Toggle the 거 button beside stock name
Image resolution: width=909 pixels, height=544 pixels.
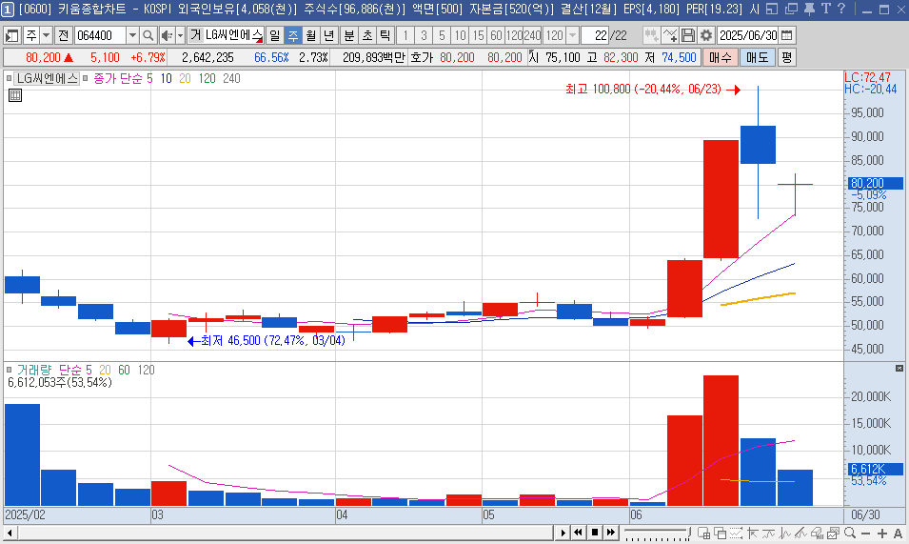tap(195, 35)
